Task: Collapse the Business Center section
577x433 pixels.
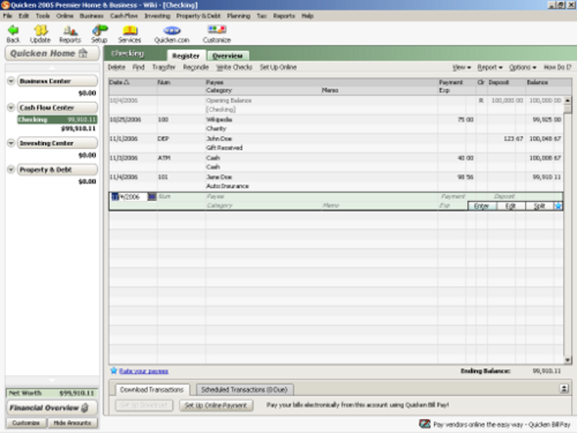Action: tap(11, 81)
